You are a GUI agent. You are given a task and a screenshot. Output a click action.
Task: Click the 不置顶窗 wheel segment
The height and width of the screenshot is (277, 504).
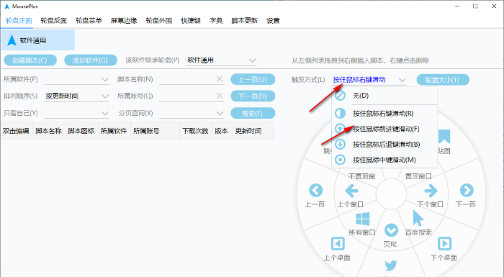(362, 176)
